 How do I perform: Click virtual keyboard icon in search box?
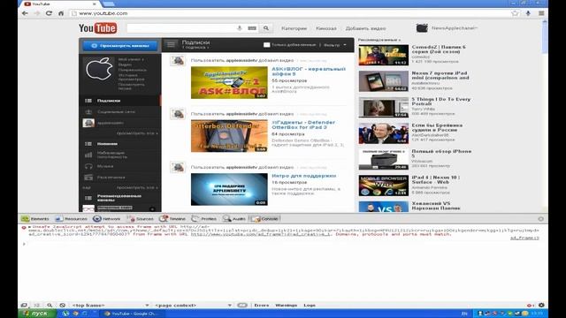click(252, 28)
